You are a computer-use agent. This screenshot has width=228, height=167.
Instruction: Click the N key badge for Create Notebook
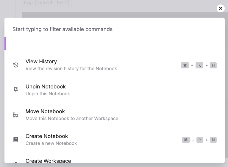point(213,140)
